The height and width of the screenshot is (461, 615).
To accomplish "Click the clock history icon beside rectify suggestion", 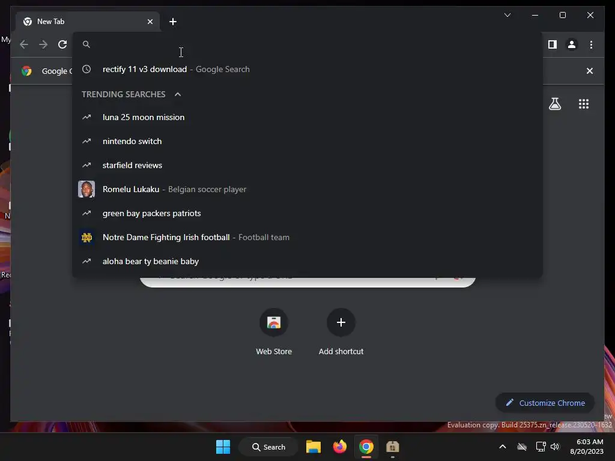I will click(x=86, y=69).
